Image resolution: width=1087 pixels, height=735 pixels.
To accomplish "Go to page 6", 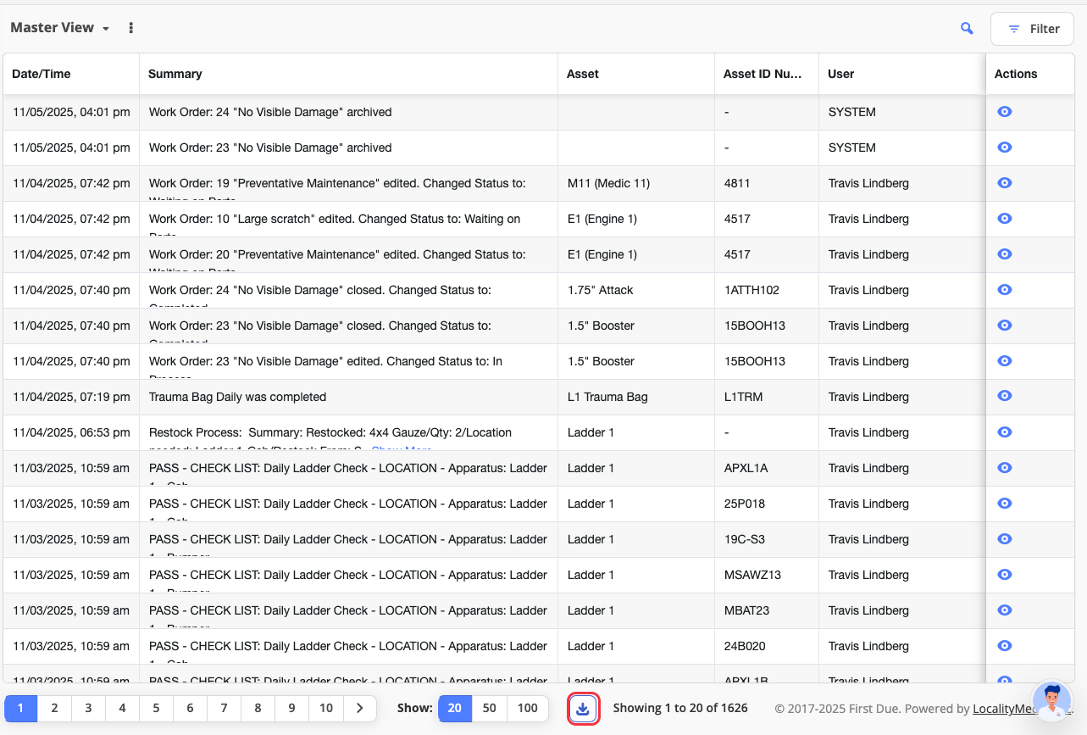I will click(190, 708).
